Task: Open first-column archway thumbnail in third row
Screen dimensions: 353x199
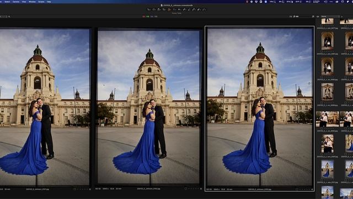Action: pyautogui.click(x=327, y=66)
